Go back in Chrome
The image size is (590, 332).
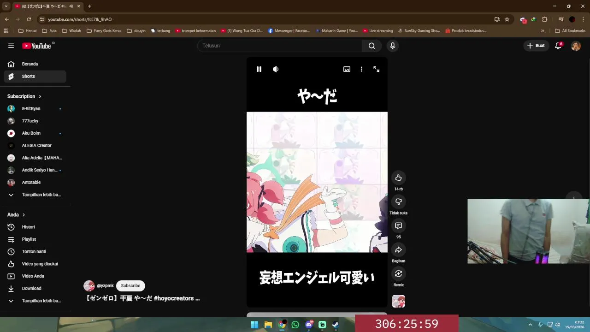pyautogui.click(x=6, y=19)
